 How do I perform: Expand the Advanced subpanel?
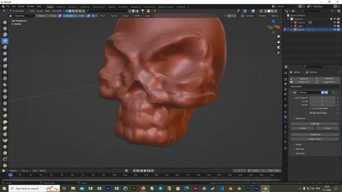[x=300, y=154]
